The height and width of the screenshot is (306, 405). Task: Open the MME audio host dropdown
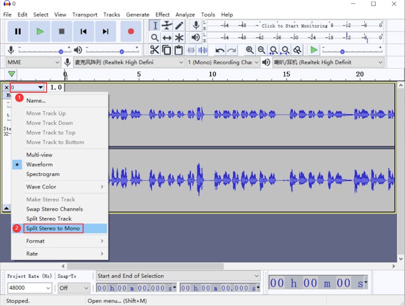[33, 62]
